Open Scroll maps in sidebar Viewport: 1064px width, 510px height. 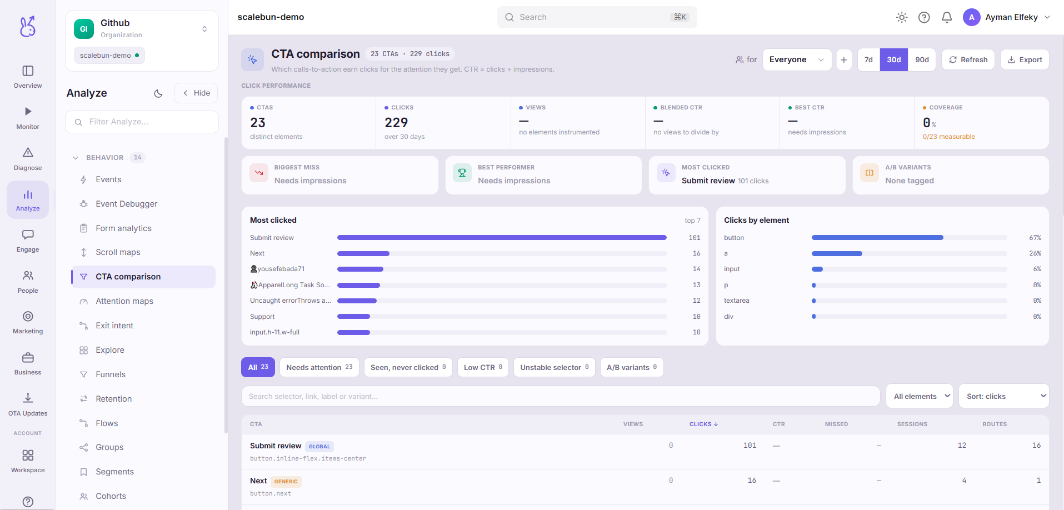[x=143, y=252]
